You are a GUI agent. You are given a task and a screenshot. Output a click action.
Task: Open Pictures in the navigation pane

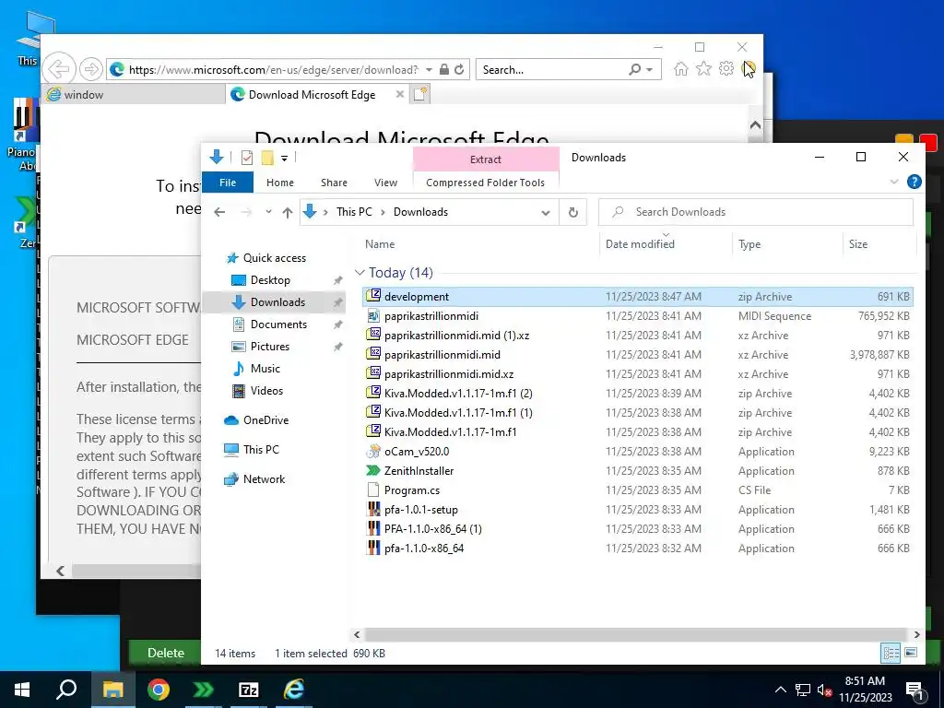(269, 347)
